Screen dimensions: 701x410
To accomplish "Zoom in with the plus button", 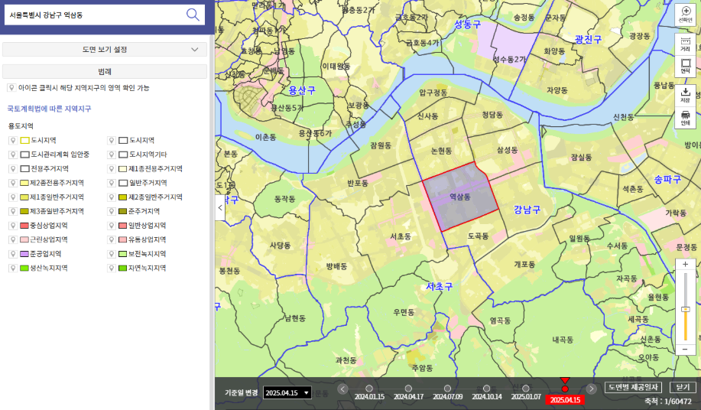I will tap(685, 264).
